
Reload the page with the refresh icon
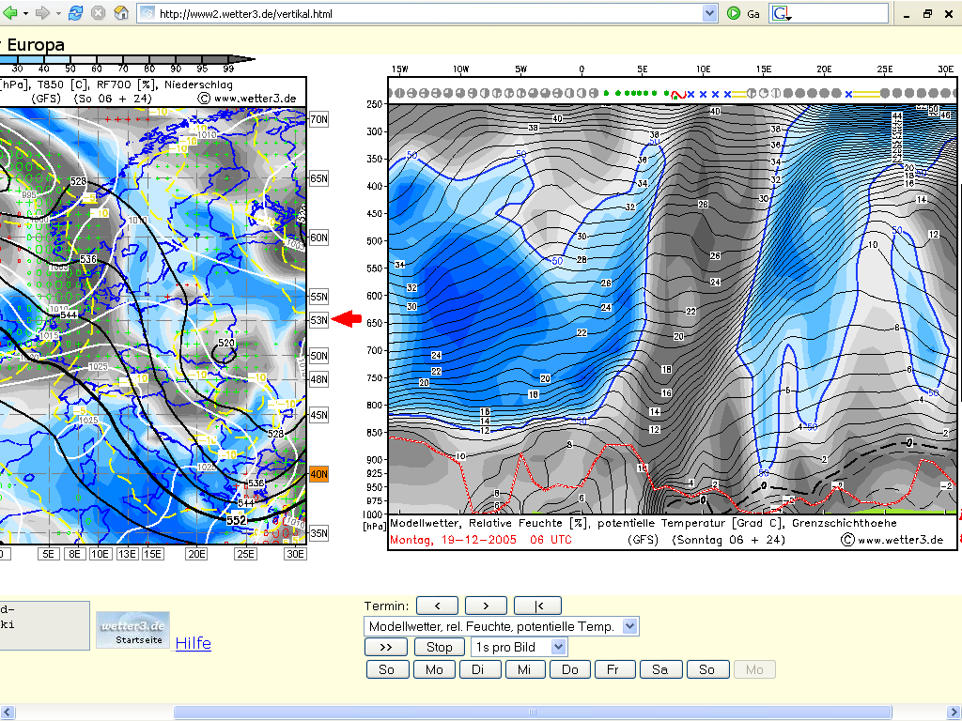coord(75,13)
